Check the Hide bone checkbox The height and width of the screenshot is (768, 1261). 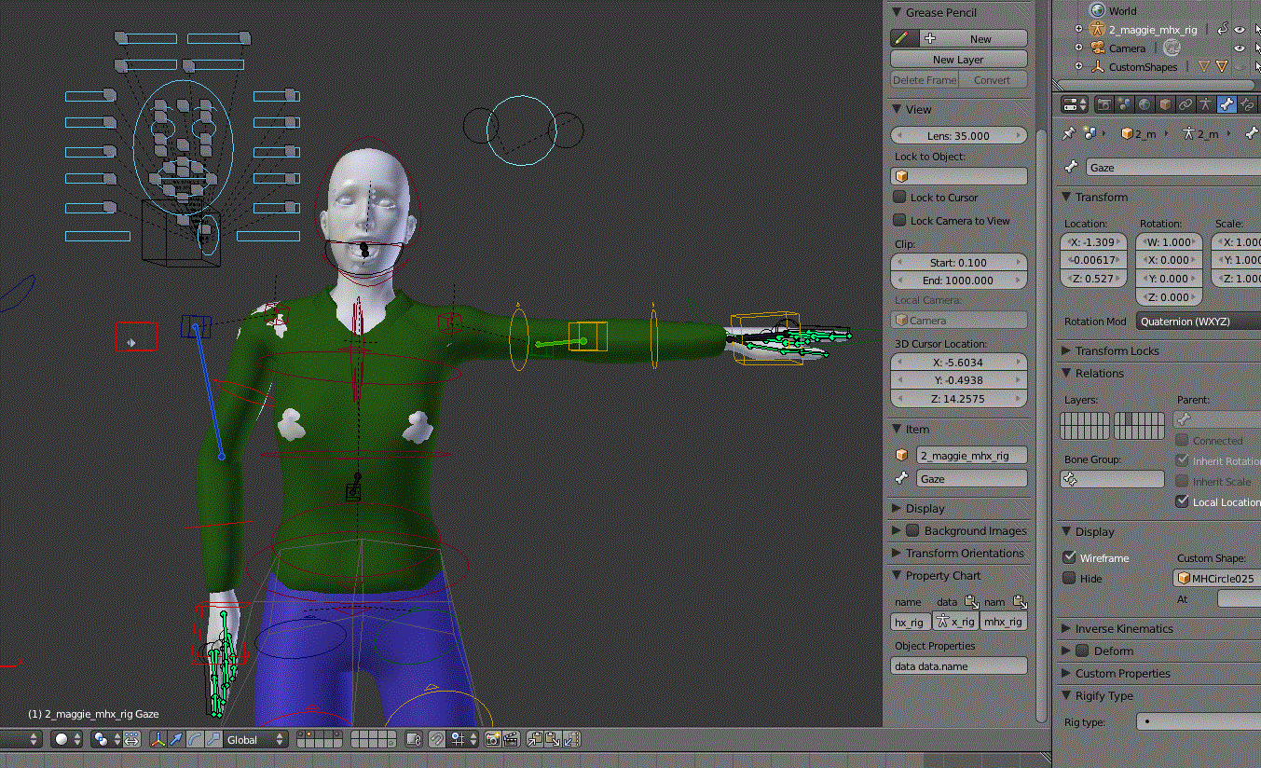point(1069,578)
